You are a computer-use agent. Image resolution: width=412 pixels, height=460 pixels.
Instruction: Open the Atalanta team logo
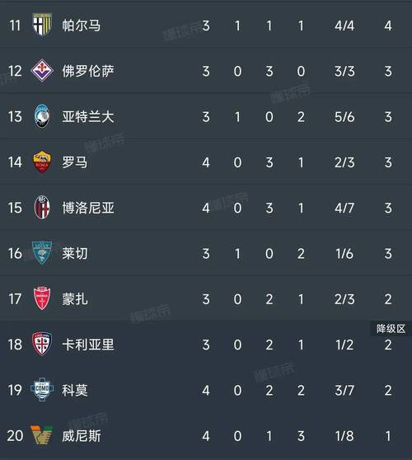coord(42,116)
